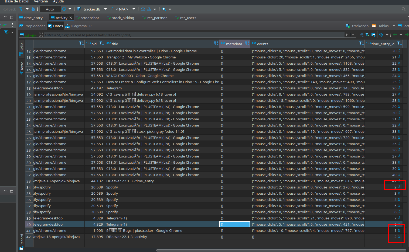Click the green forward arrow icon

[407, 35]
